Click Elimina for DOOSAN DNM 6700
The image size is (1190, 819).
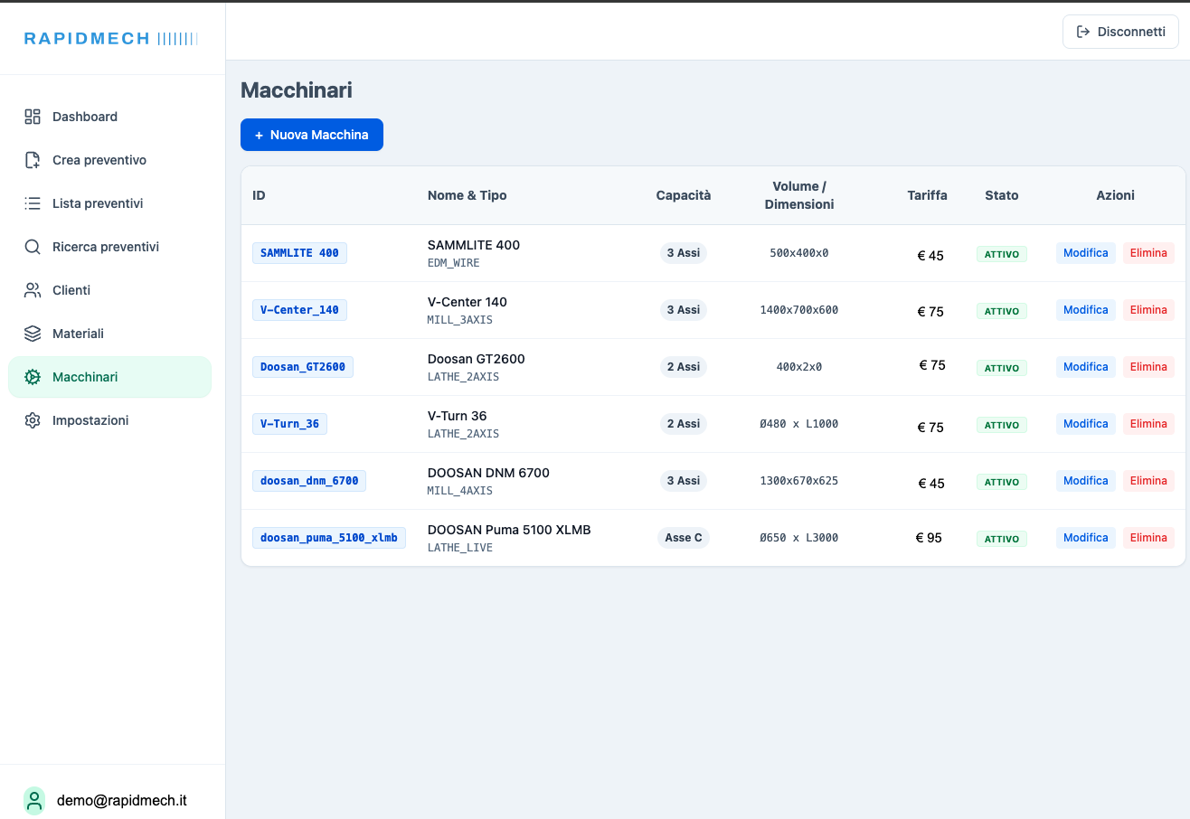point(1148,481)
